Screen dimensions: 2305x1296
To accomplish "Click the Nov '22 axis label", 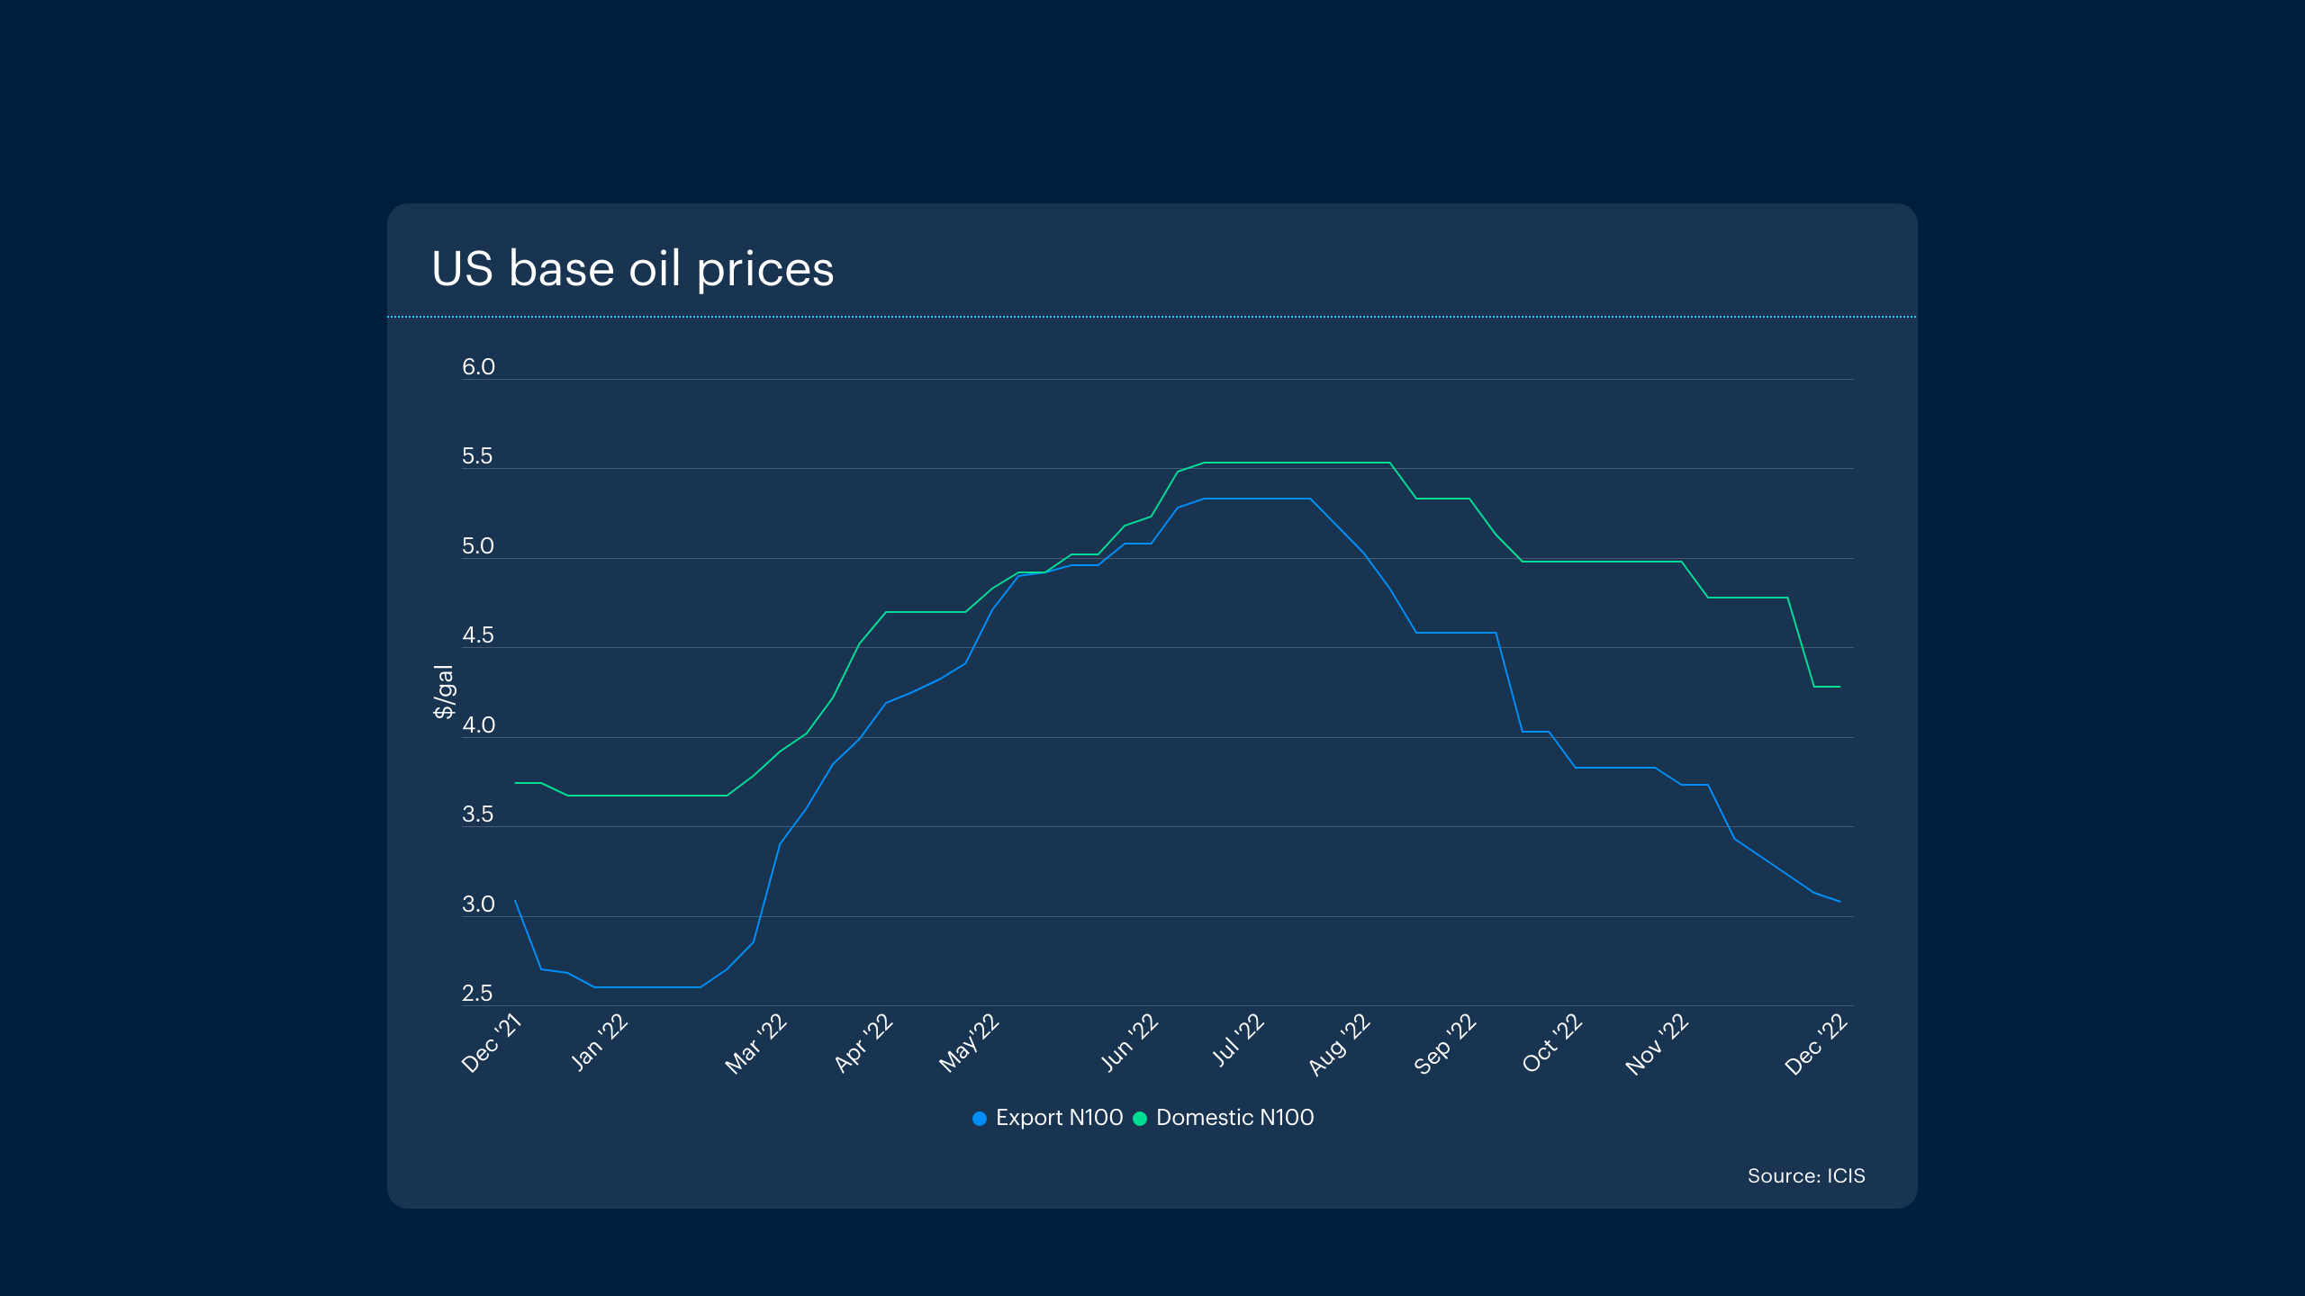I will pyautogui.click(x=1658, y=1044).
